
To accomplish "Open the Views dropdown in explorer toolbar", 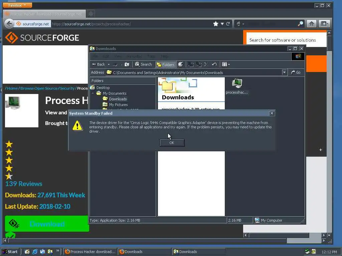I will pos(226,64).
